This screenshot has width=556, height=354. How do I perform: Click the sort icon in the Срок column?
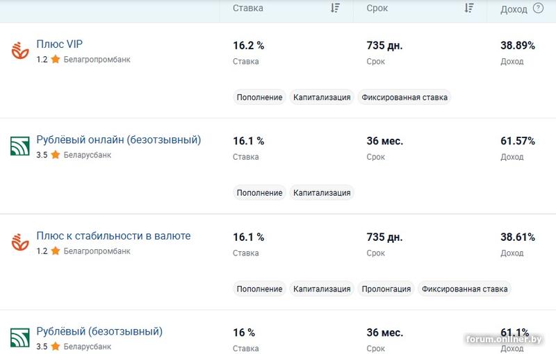[469, 8]
